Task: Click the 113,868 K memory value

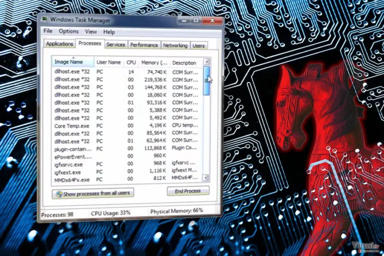Action: tap(155, 148)
